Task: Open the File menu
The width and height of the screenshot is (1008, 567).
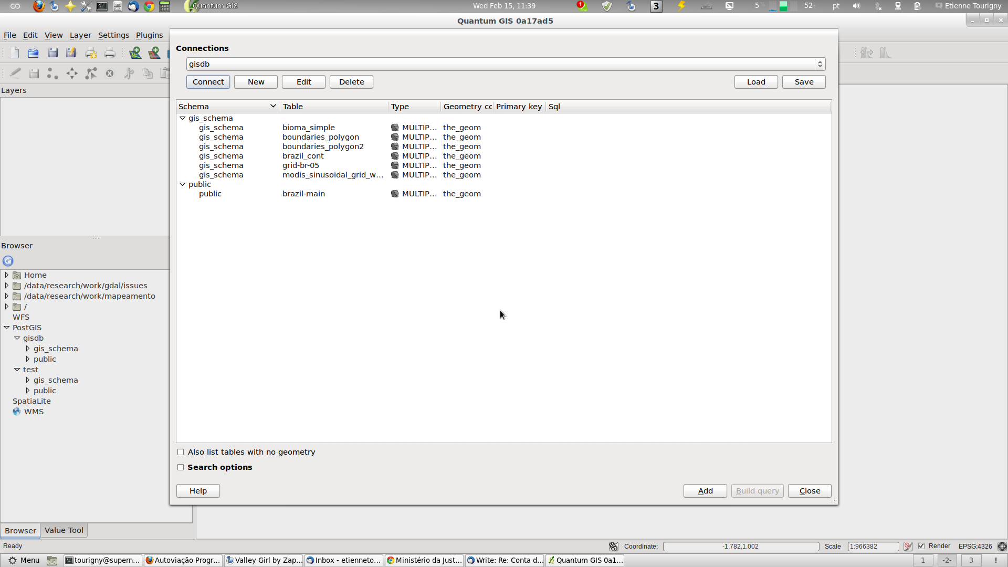Action: 10,35
